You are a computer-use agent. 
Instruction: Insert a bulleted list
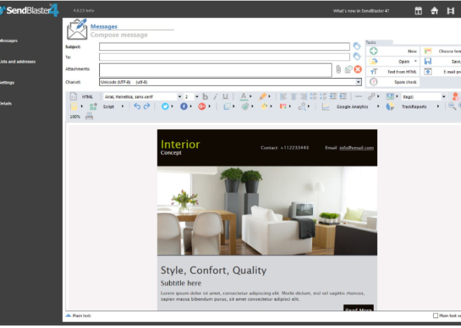[x=313, y=96]
